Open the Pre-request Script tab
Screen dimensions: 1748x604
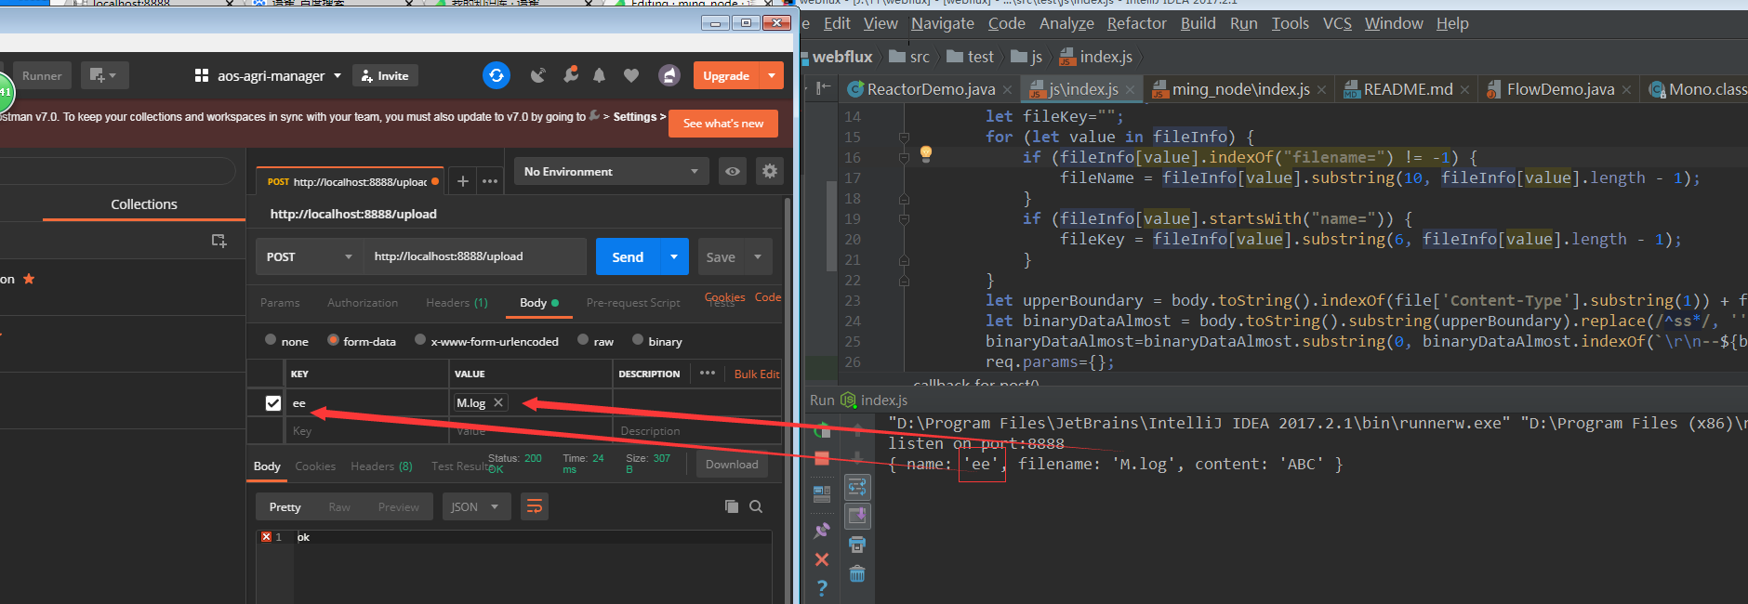pyautogui.click(x=633, y=303)
